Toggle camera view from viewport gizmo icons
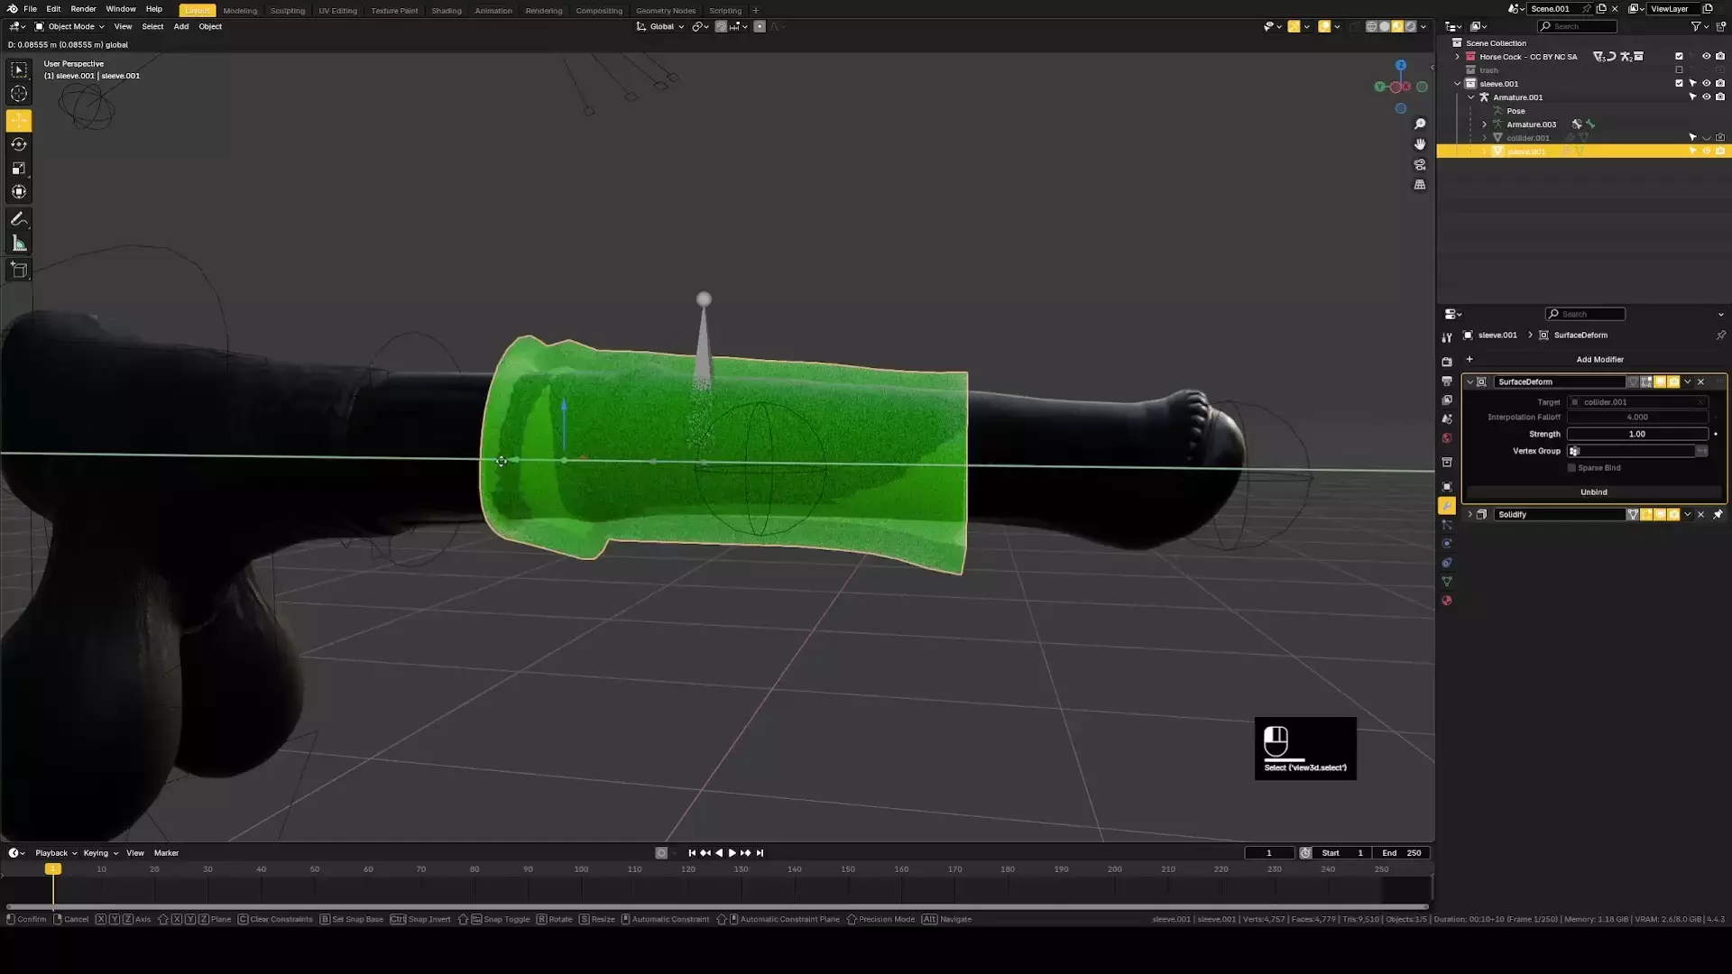 (1420, 165)
